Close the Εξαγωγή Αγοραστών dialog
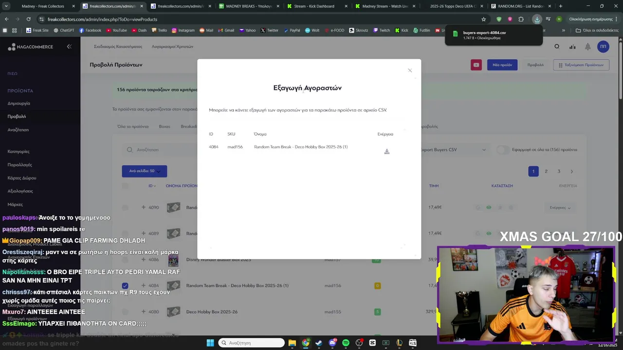The image size is (623, 350). [410, 70]
